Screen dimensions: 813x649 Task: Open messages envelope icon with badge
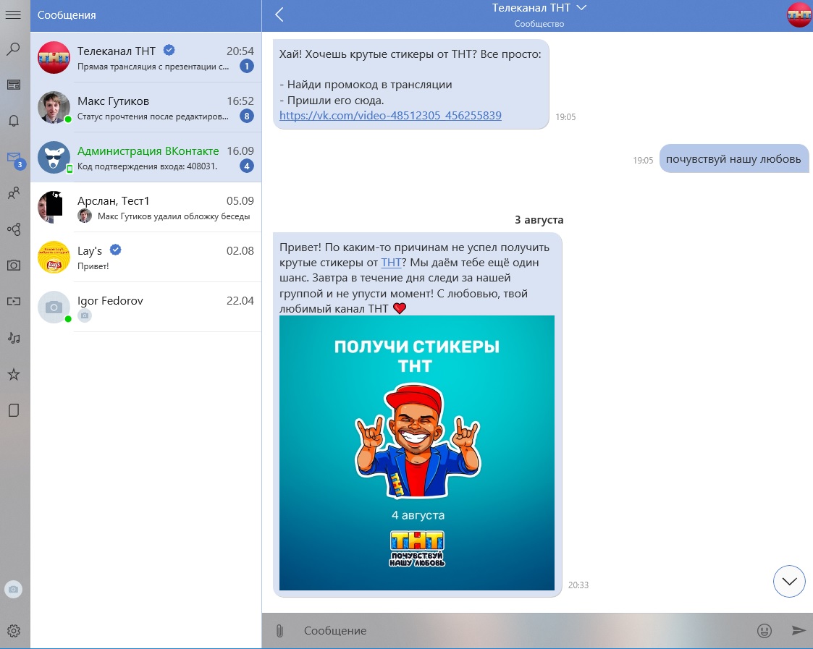click(13, 158)
